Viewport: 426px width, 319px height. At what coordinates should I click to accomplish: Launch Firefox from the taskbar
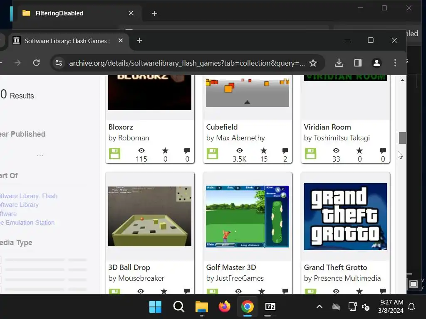(224, 307)
